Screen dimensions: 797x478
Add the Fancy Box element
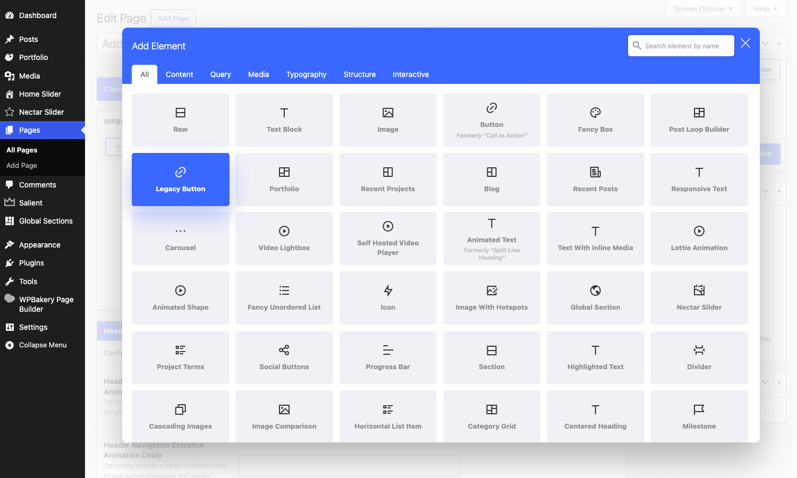pos(596,120)
